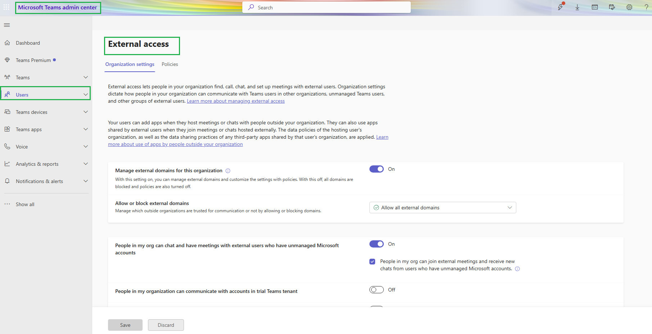Screen dimensions: 652x334
Task: Click the Discard button
Action: [166, 325]
